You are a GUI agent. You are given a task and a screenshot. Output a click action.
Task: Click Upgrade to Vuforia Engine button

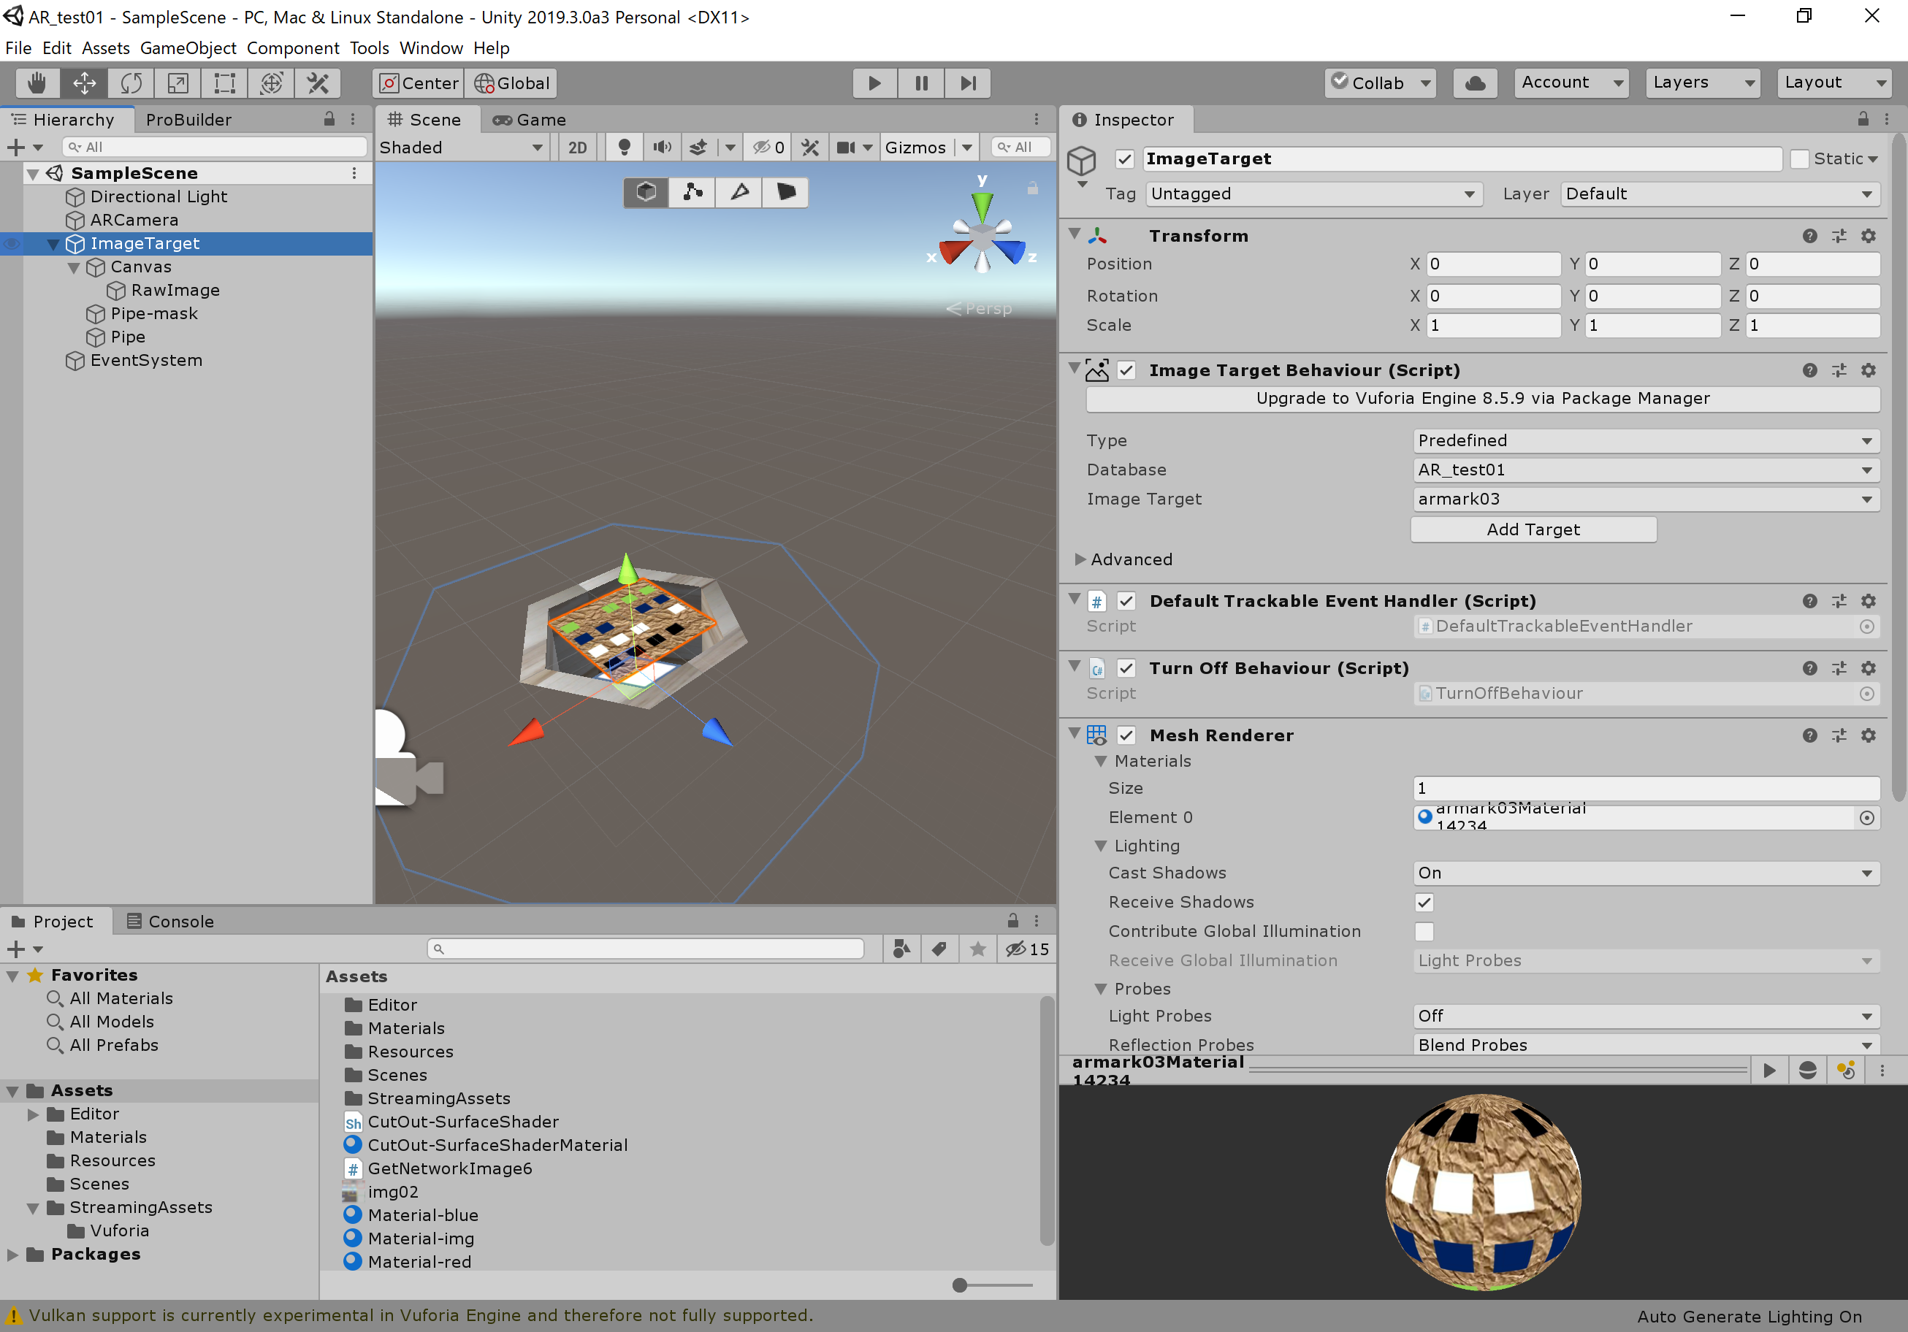click(1481, 398)
